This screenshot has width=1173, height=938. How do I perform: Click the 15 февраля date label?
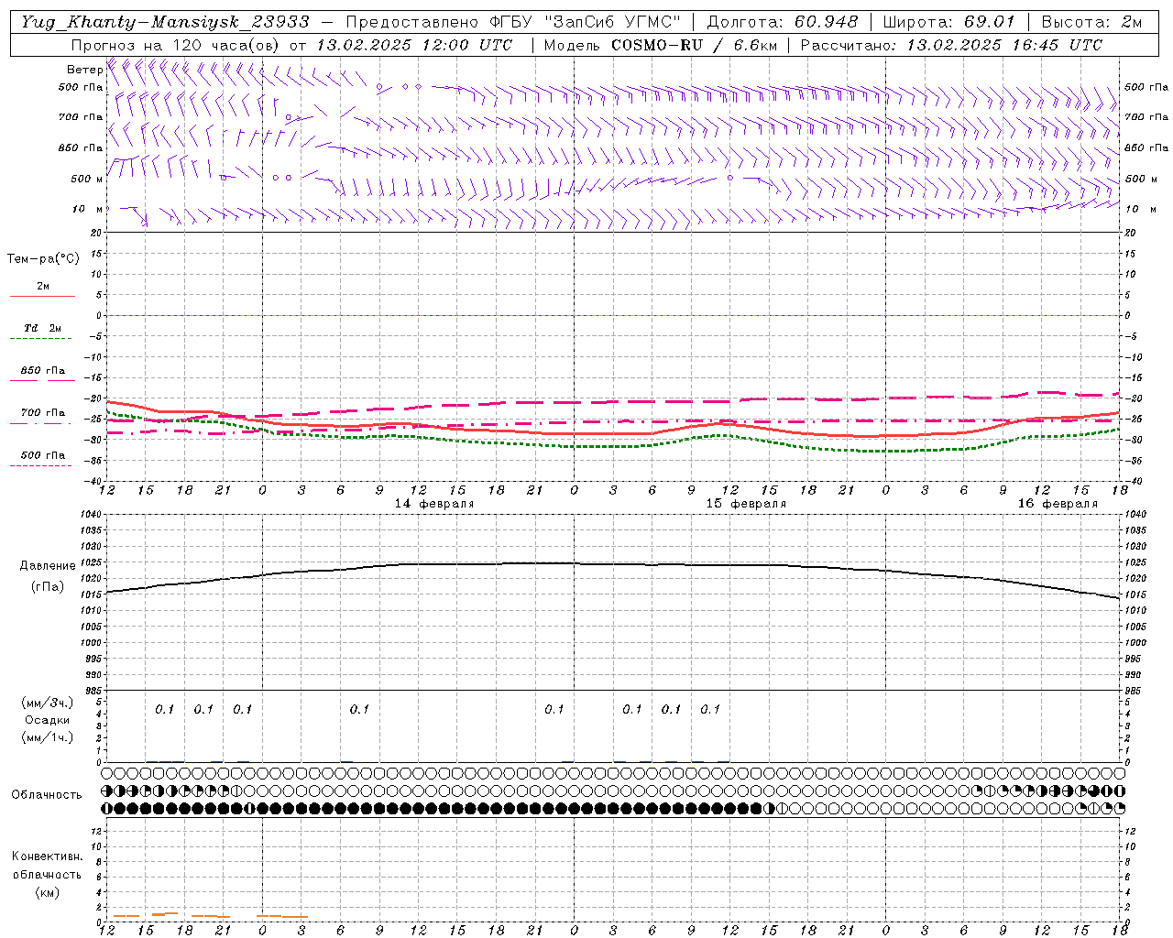[746, 504]
